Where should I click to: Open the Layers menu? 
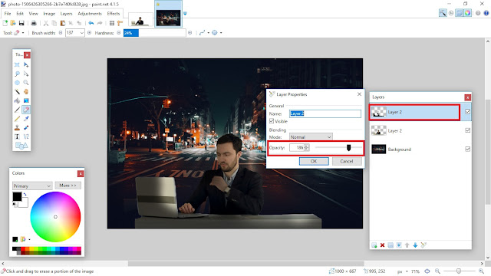(x=66, y=14)
